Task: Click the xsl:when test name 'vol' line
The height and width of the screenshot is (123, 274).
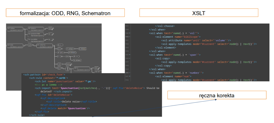Action: (174, 33)
